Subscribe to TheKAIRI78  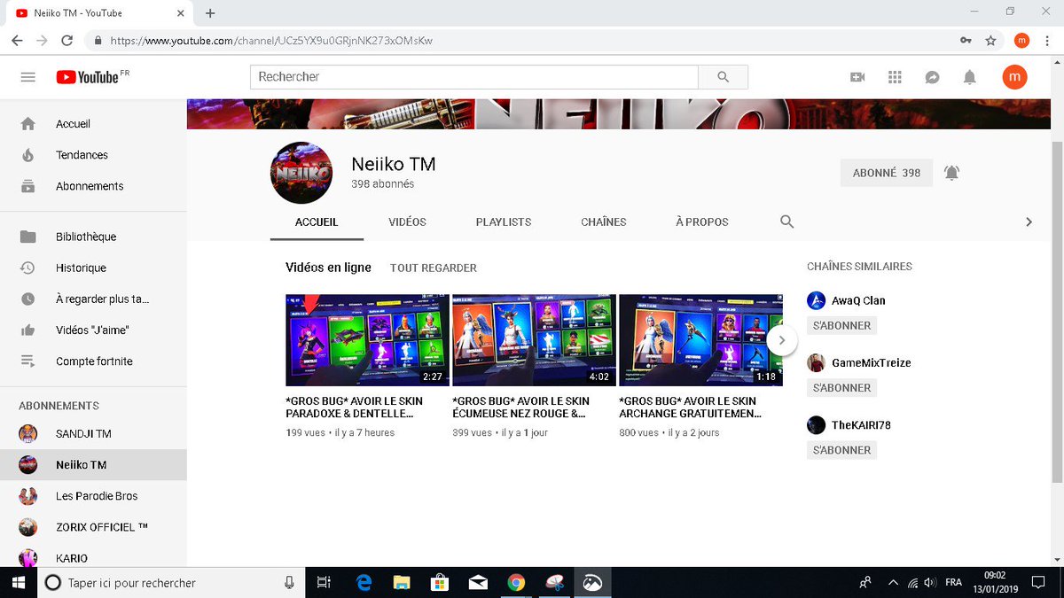pos(842,450)
